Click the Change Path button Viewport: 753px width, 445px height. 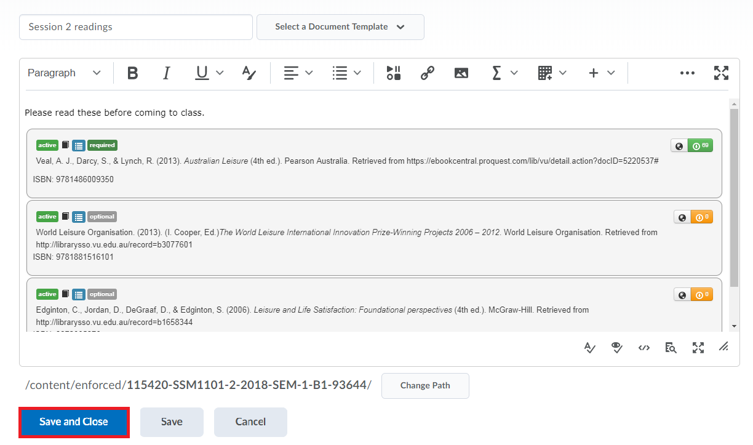point(425,386)
